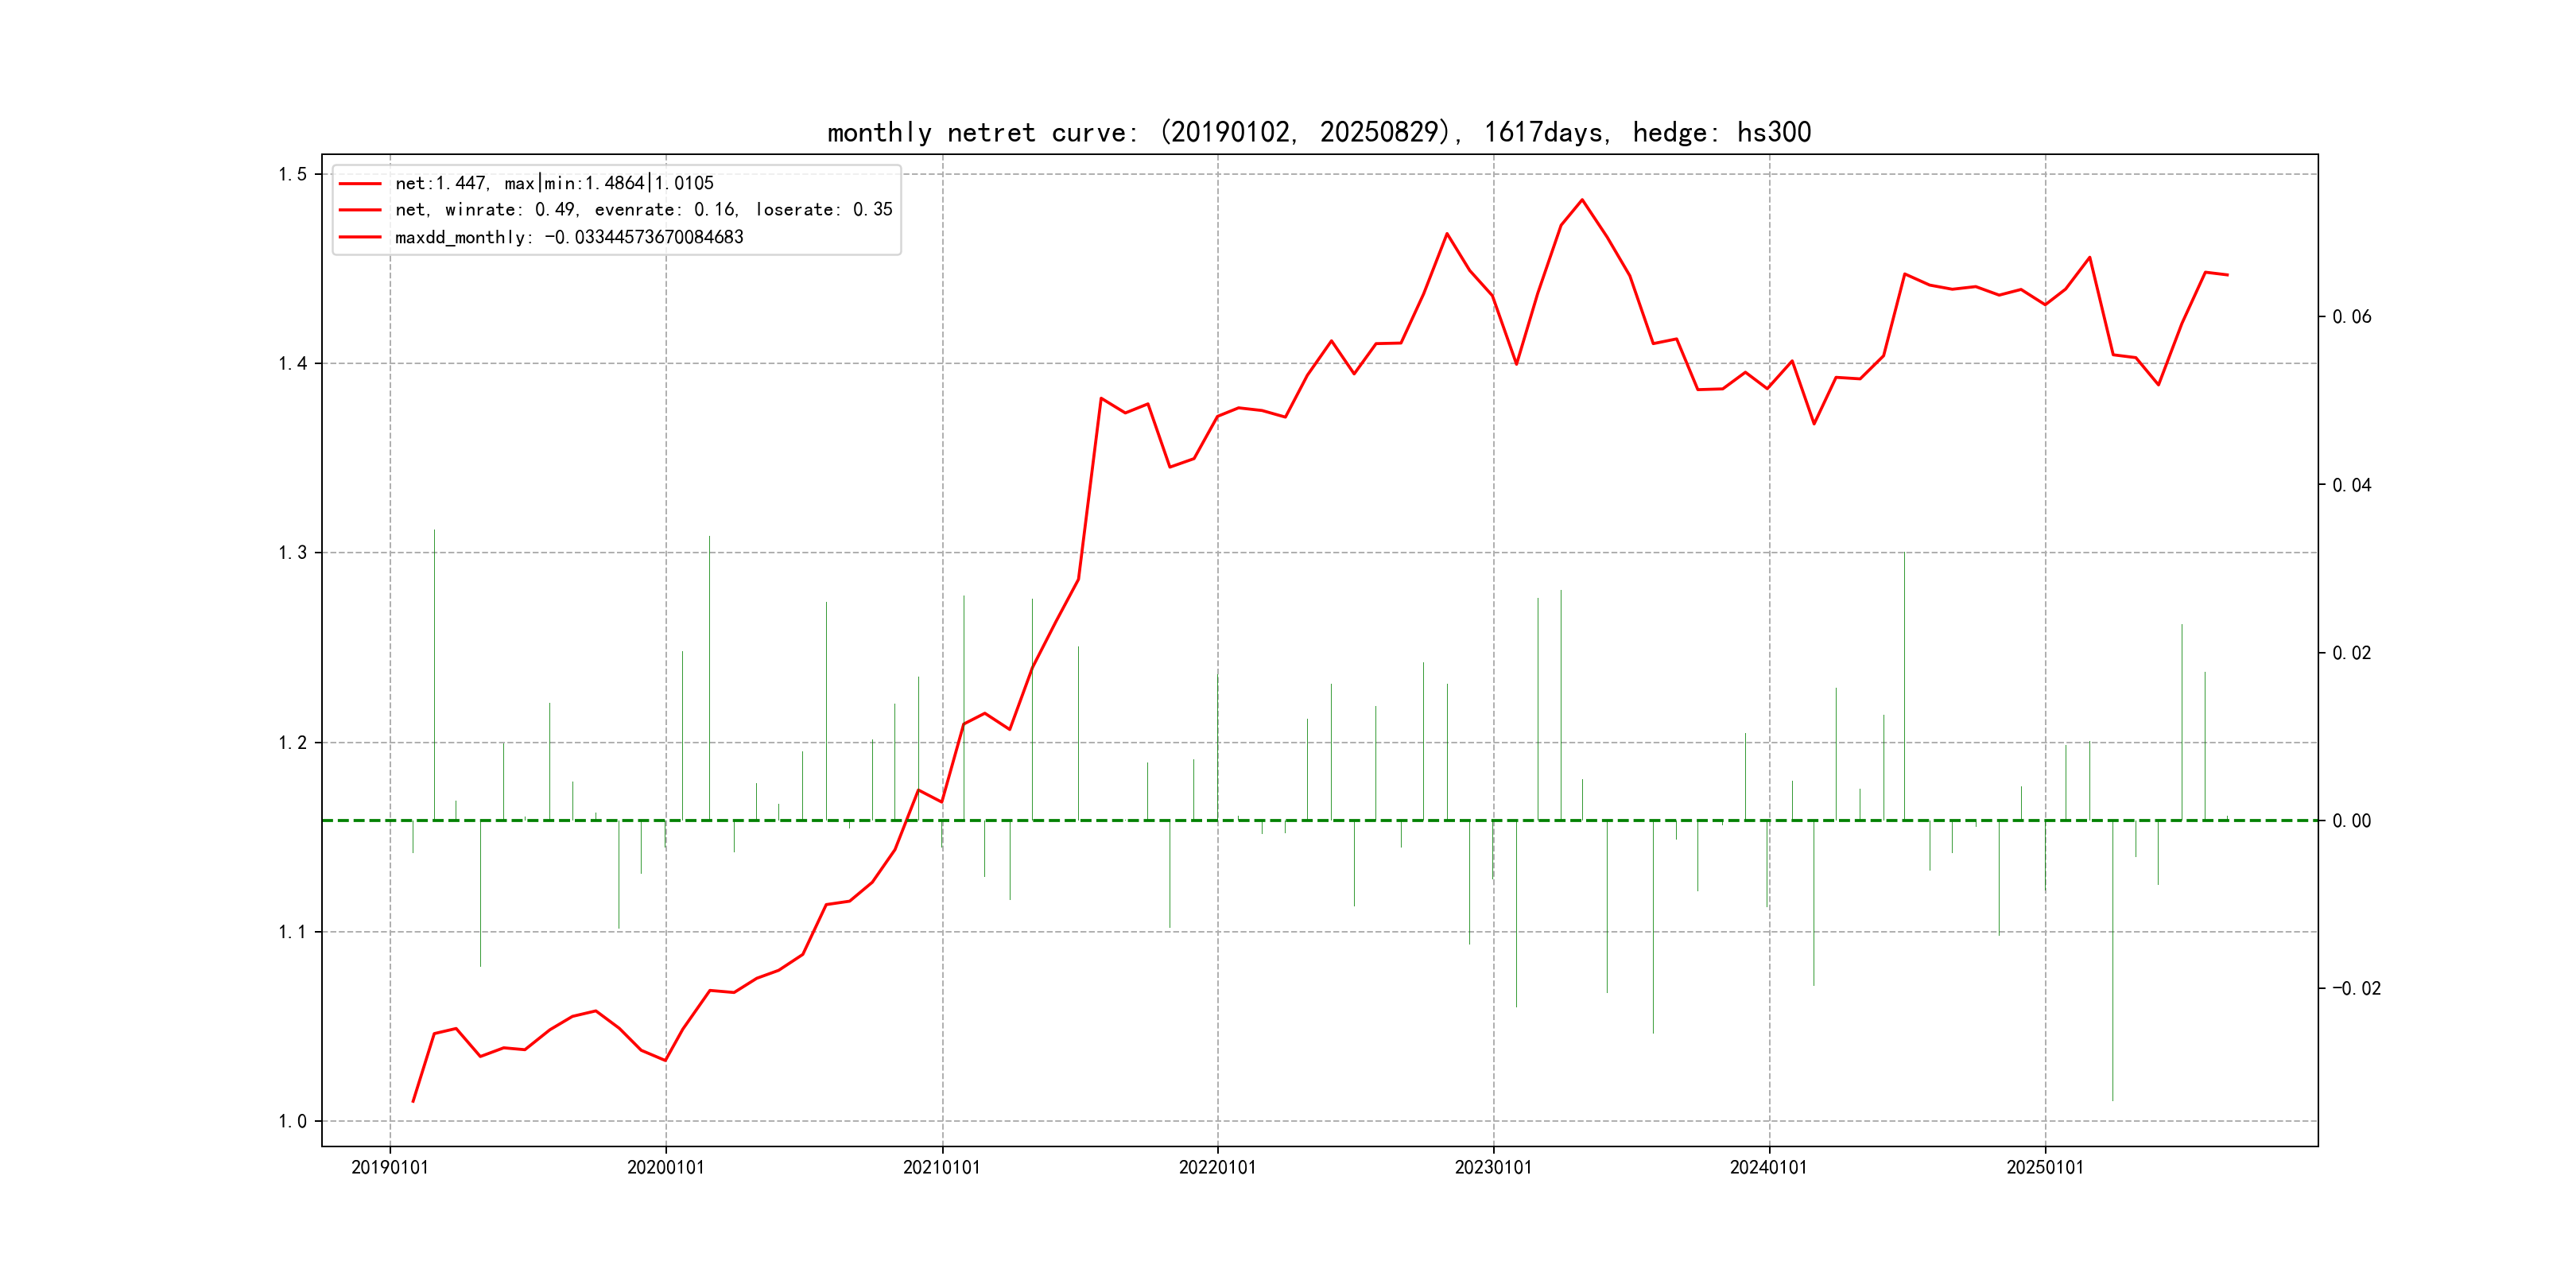Click left y-axis label 1.0

pyautogui.click(x=293, y=1121)
